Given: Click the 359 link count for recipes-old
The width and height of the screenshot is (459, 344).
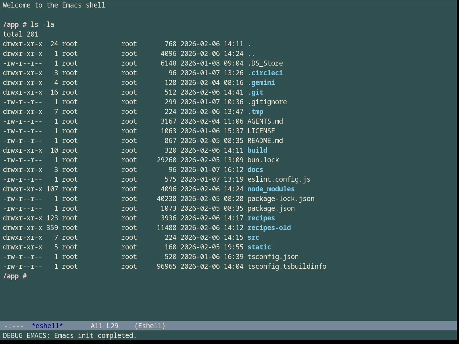Looking at the screenshot, I should [52, 228].
